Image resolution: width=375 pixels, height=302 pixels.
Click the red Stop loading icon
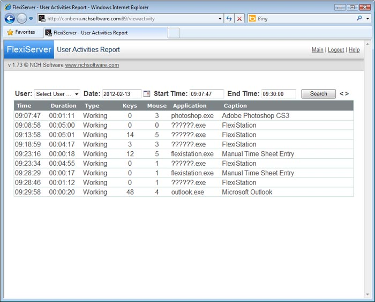point(239,19)
